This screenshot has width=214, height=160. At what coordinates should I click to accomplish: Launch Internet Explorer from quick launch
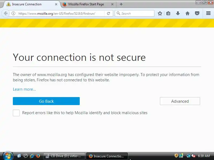pos(32,156)
